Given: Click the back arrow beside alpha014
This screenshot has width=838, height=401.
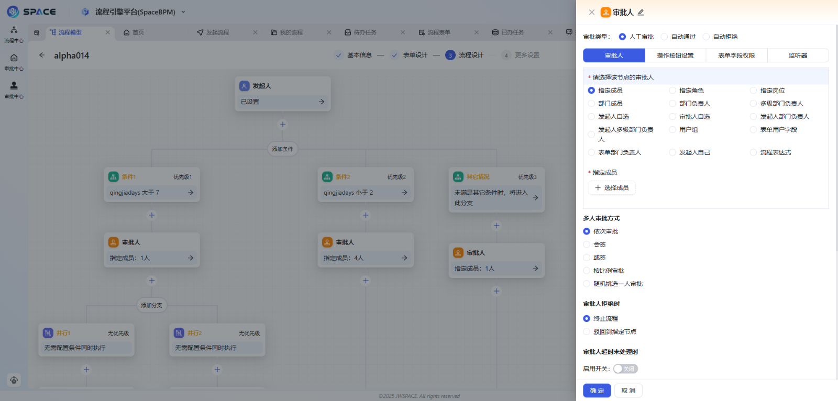Looking at the screenshot, I should [42, 55].
